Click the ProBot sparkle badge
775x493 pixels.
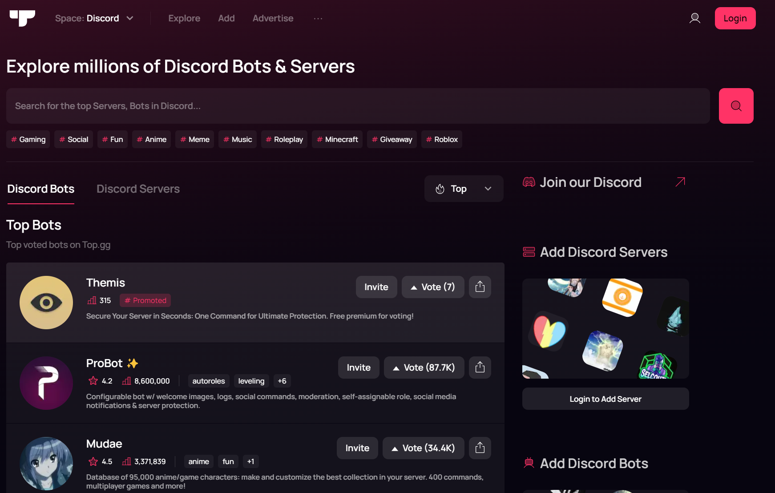(x=133, y=363)
